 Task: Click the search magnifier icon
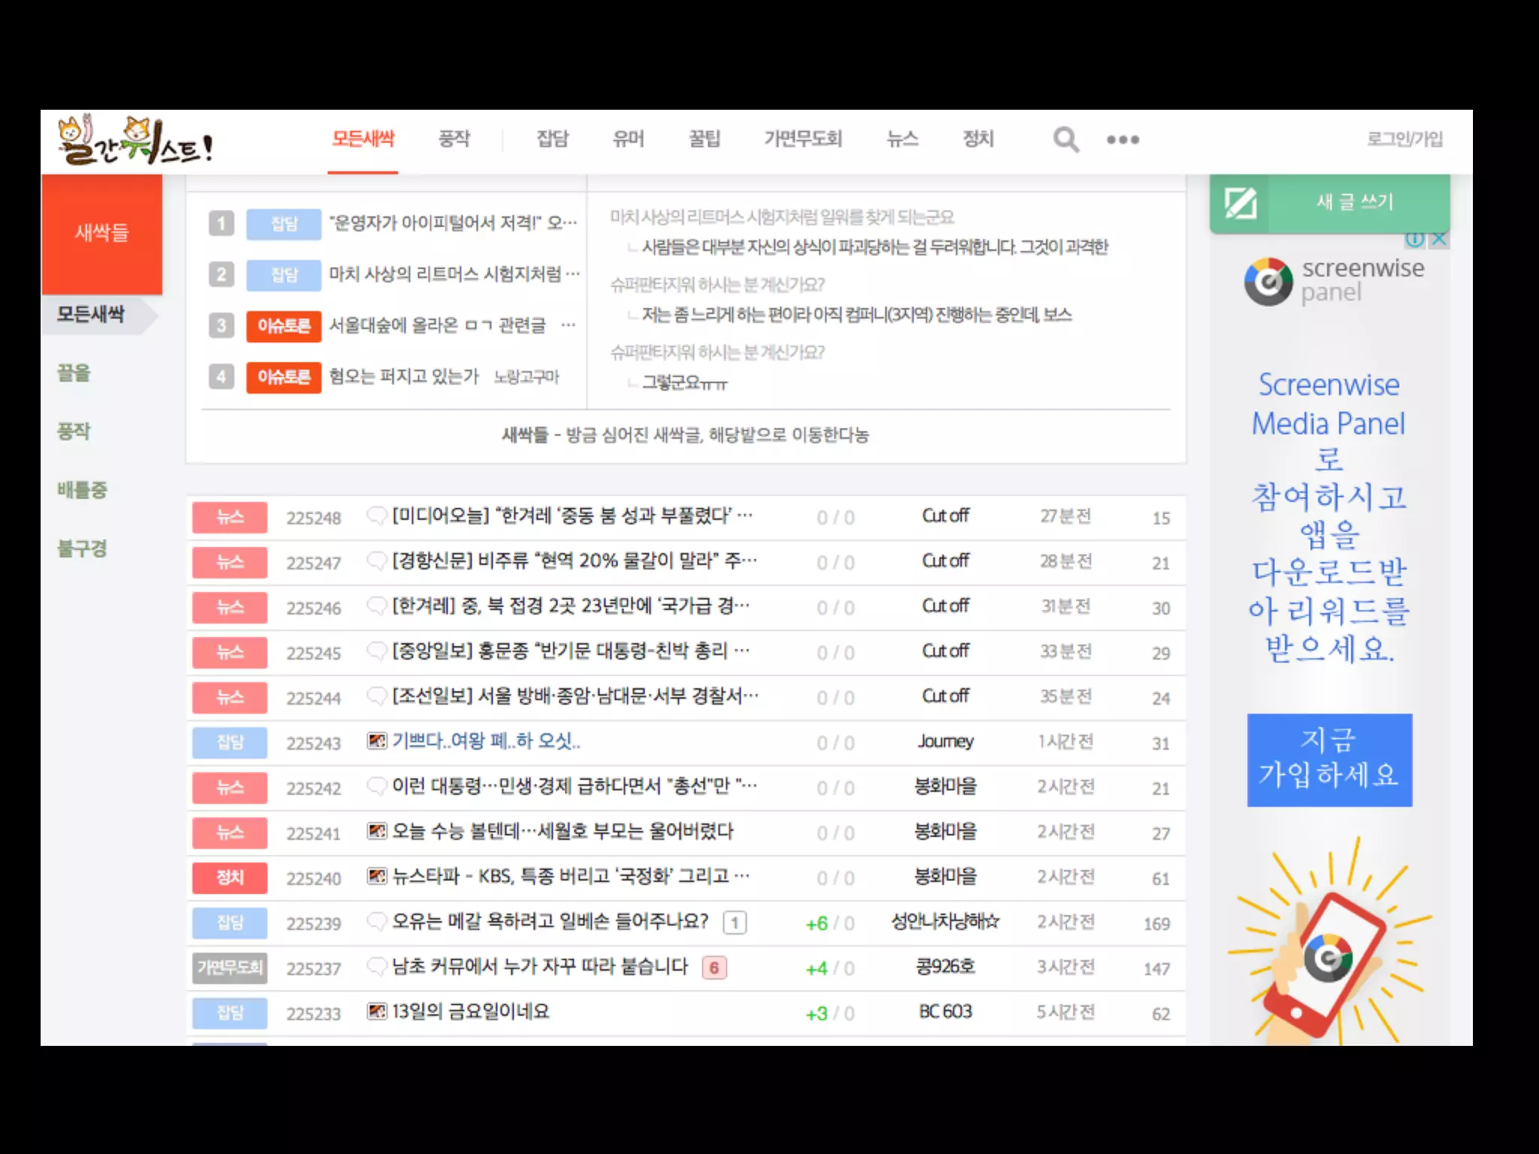coord(1065,140)
